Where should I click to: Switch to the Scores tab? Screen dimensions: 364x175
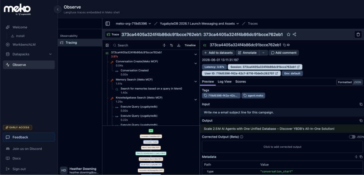241,82
